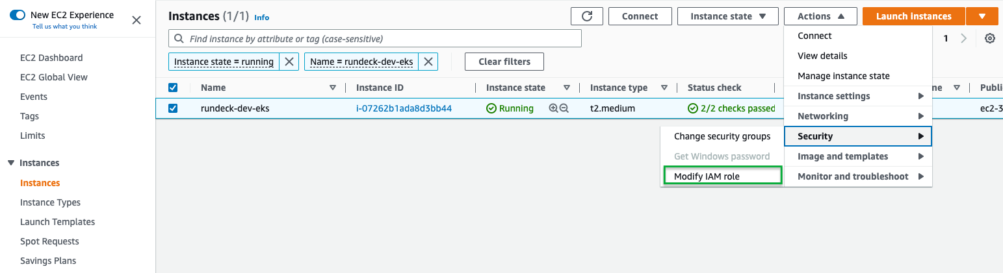Sort by the Name column arrow
This screenshot has height=273, width=1003.
pos(333,88)
